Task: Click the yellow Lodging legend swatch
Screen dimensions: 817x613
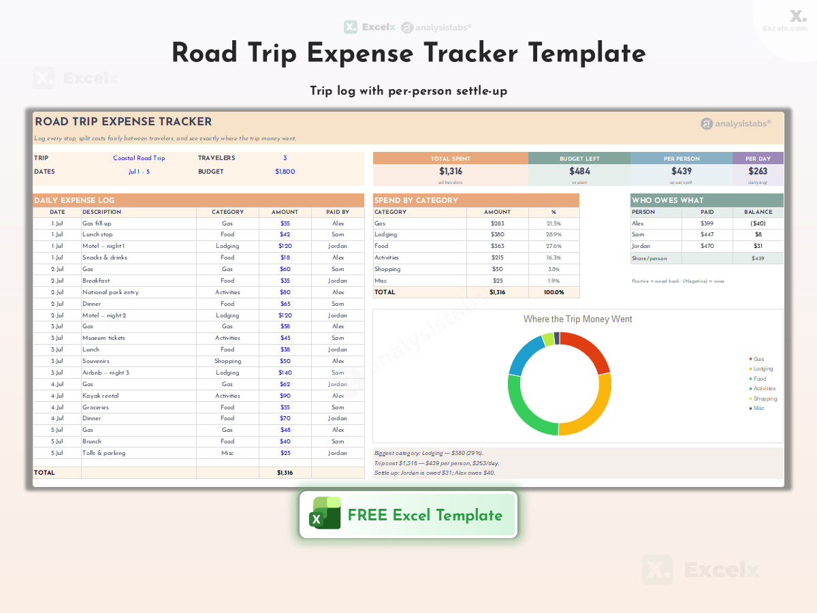Action: tap(751, 369)
